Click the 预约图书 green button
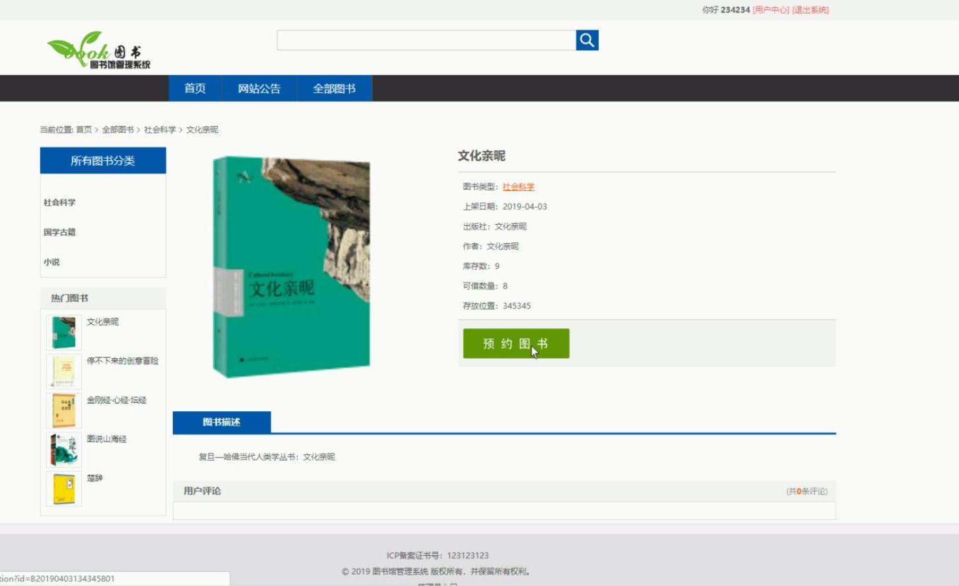Image resolution: width=959 pixels, height=586 pixels. coord(515,343)
